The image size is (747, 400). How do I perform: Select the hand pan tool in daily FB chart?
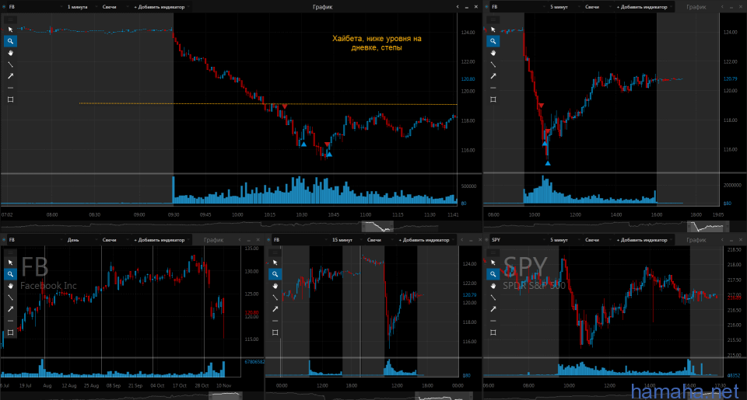10,286
